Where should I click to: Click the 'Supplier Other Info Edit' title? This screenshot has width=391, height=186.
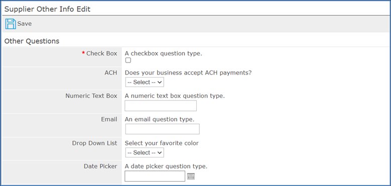point(47,9)
